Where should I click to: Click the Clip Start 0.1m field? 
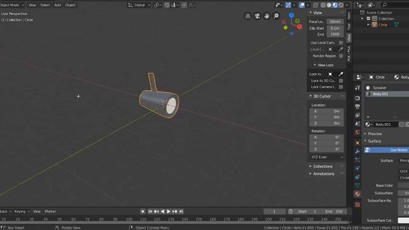tap(335, 28)
